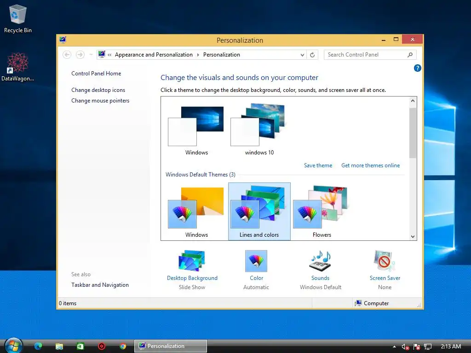The width and height of the screenshot is (471, 353).
Task: Click Appearance and Personalization breadcrumb
Action: [154, 55]
